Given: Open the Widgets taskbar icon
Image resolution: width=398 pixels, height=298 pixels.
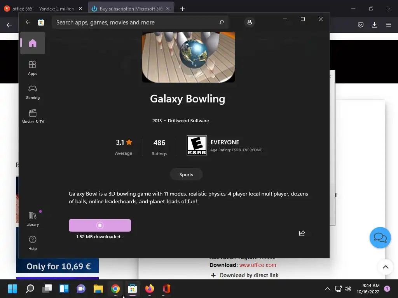Looking at the screenshot, I should click(64, 289).
